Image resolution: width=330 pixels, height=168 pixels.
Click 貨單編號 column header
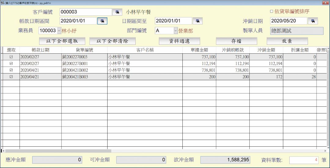point(84,50)
